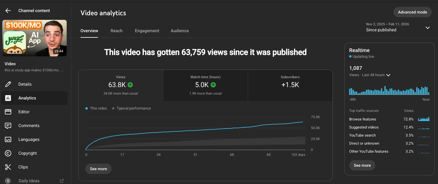Click See more under the views chart

[98, 169]
